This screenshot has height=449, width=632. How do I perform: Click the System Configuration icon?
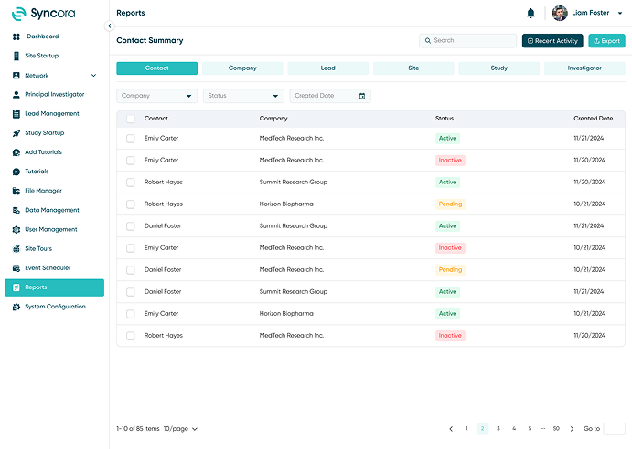[x=16, y=307]
